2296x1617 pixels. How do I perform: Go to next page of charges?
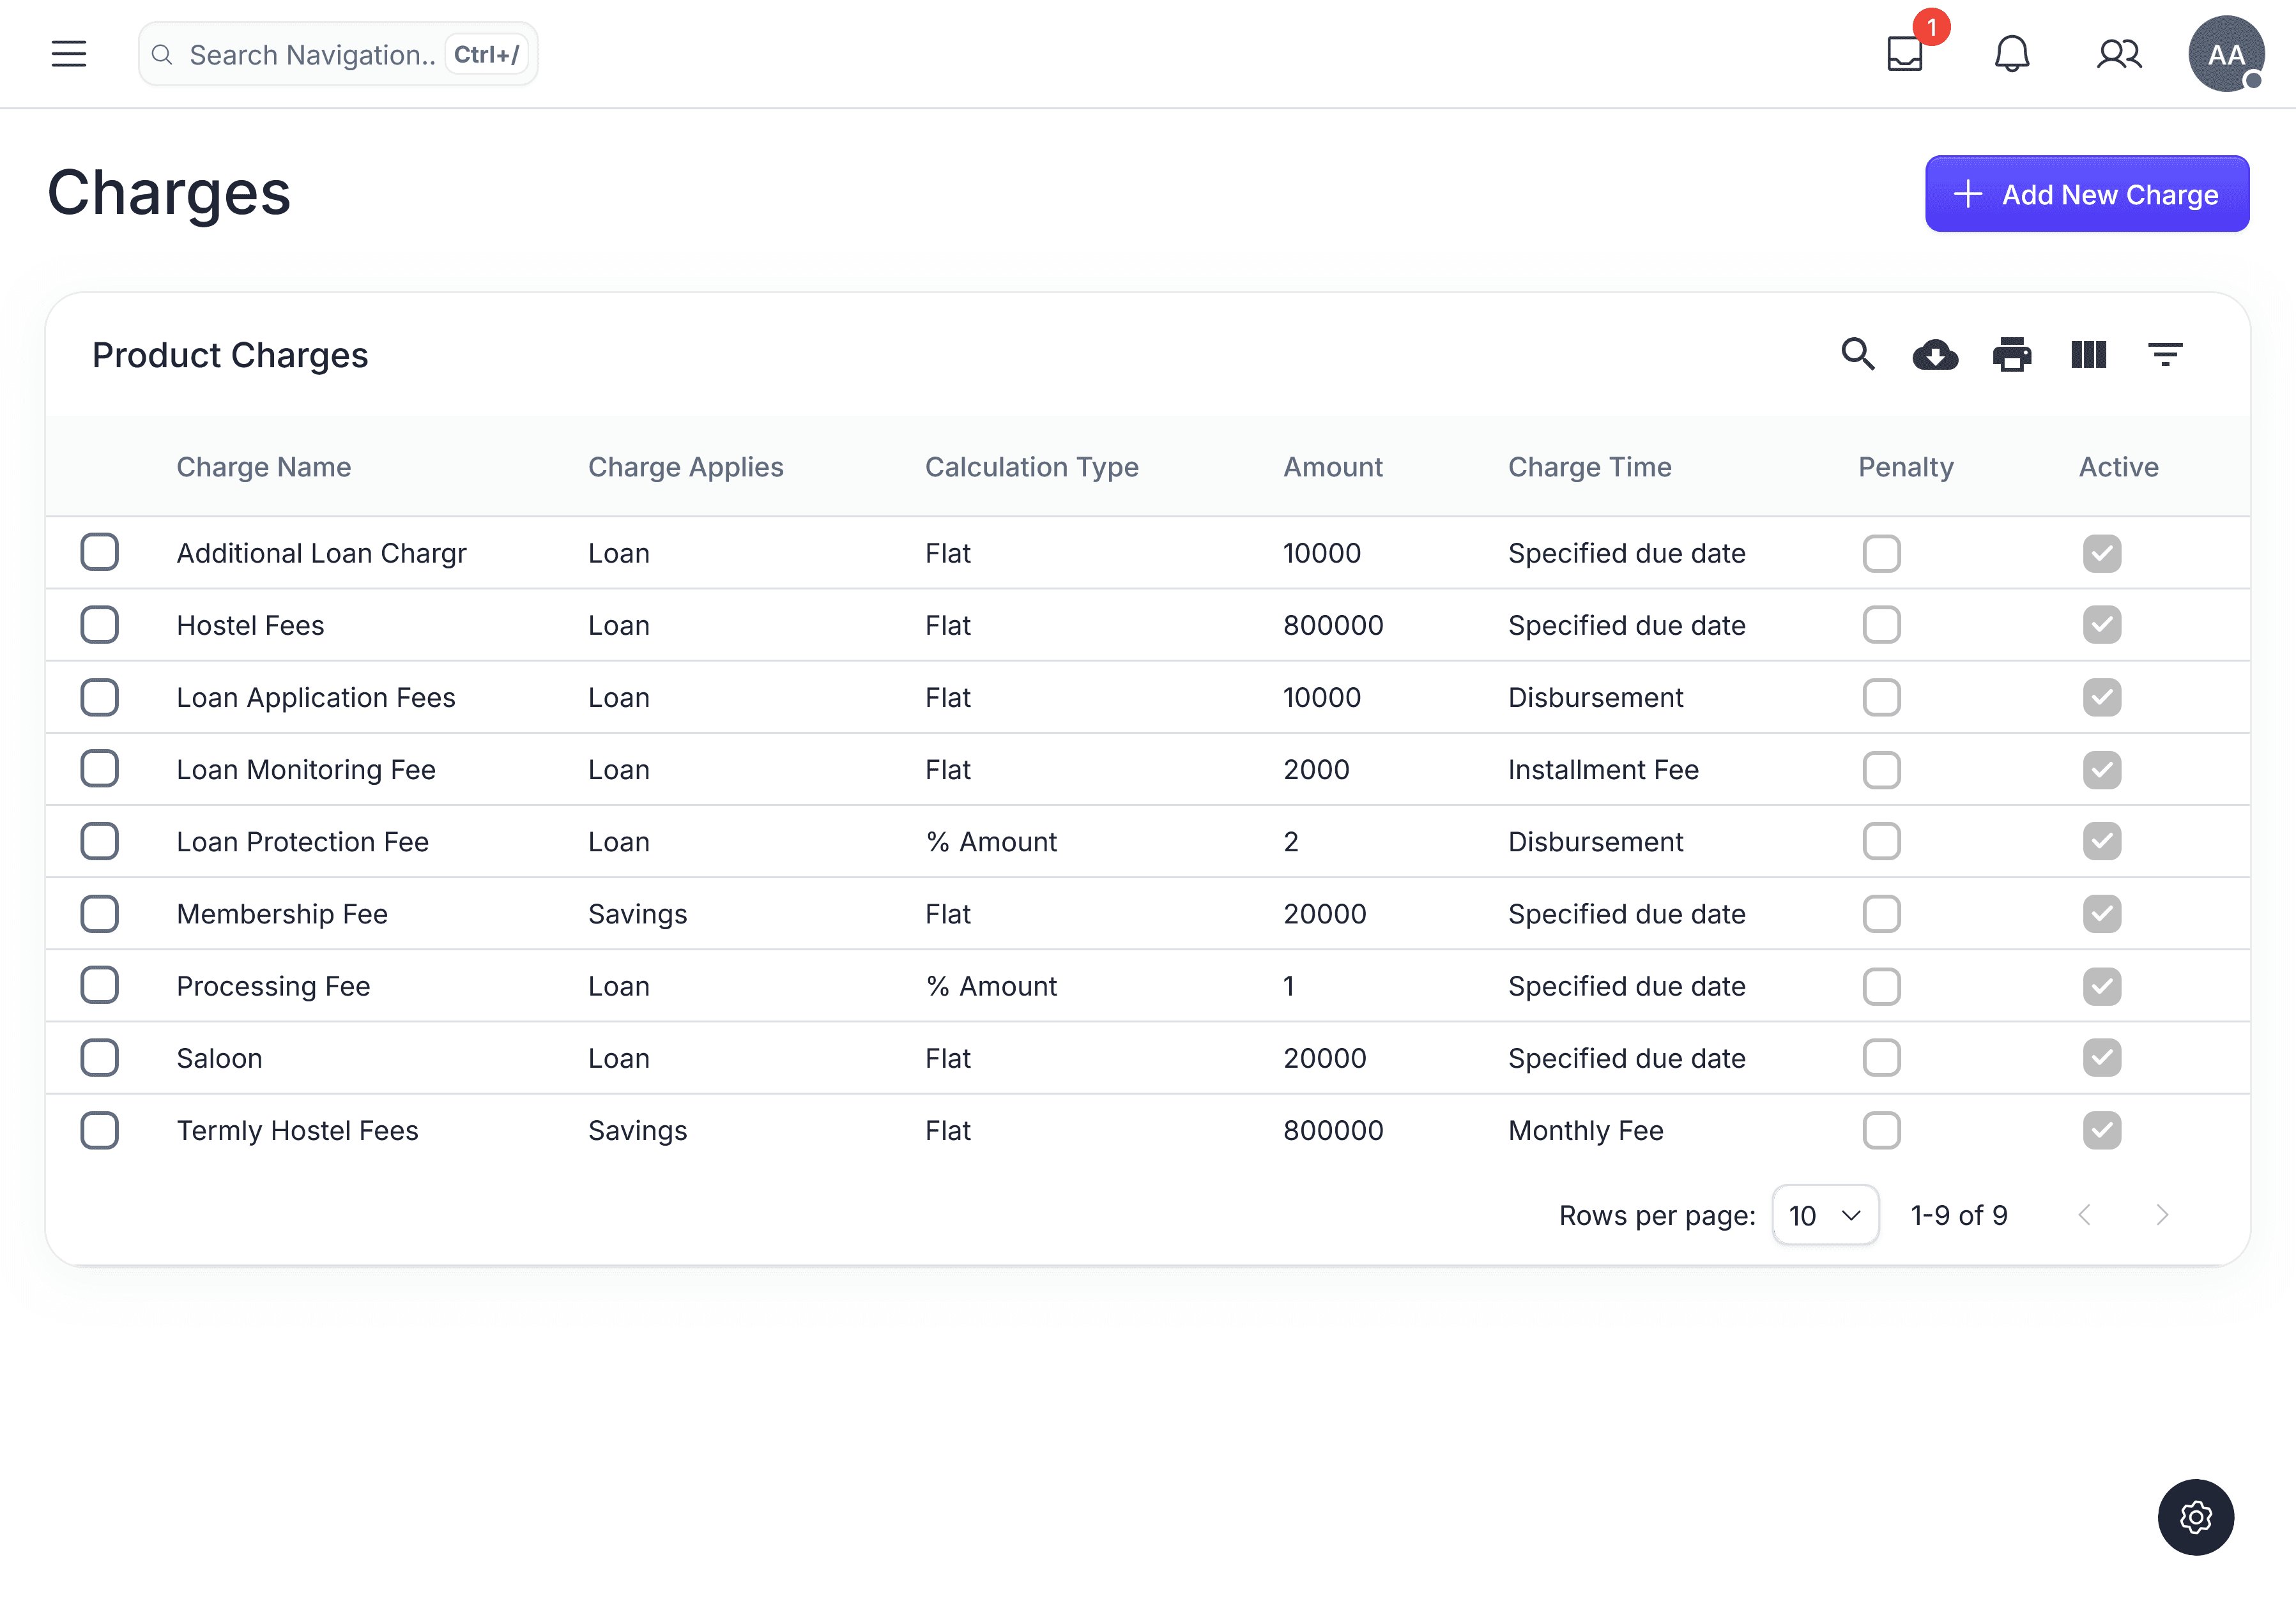tap(2162, 1215)
